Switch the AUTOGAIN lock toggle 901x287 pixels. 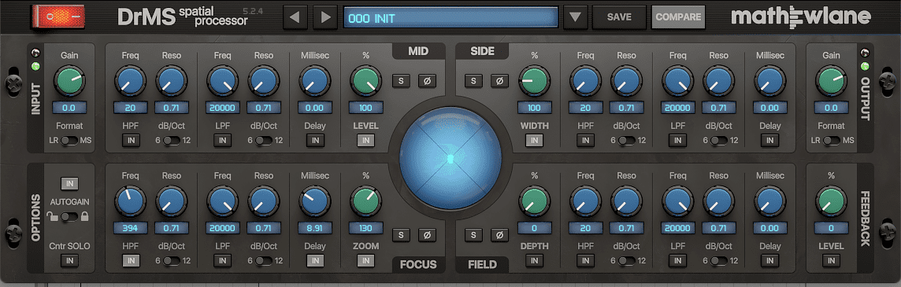point(69,216)
